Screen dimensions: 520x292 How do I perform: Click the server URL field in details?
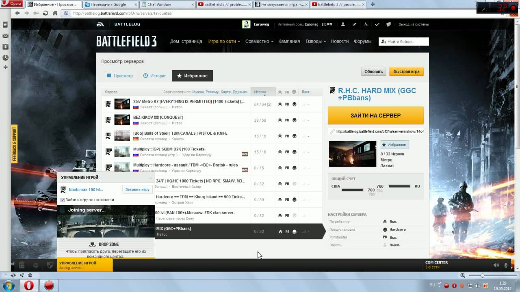376,131
